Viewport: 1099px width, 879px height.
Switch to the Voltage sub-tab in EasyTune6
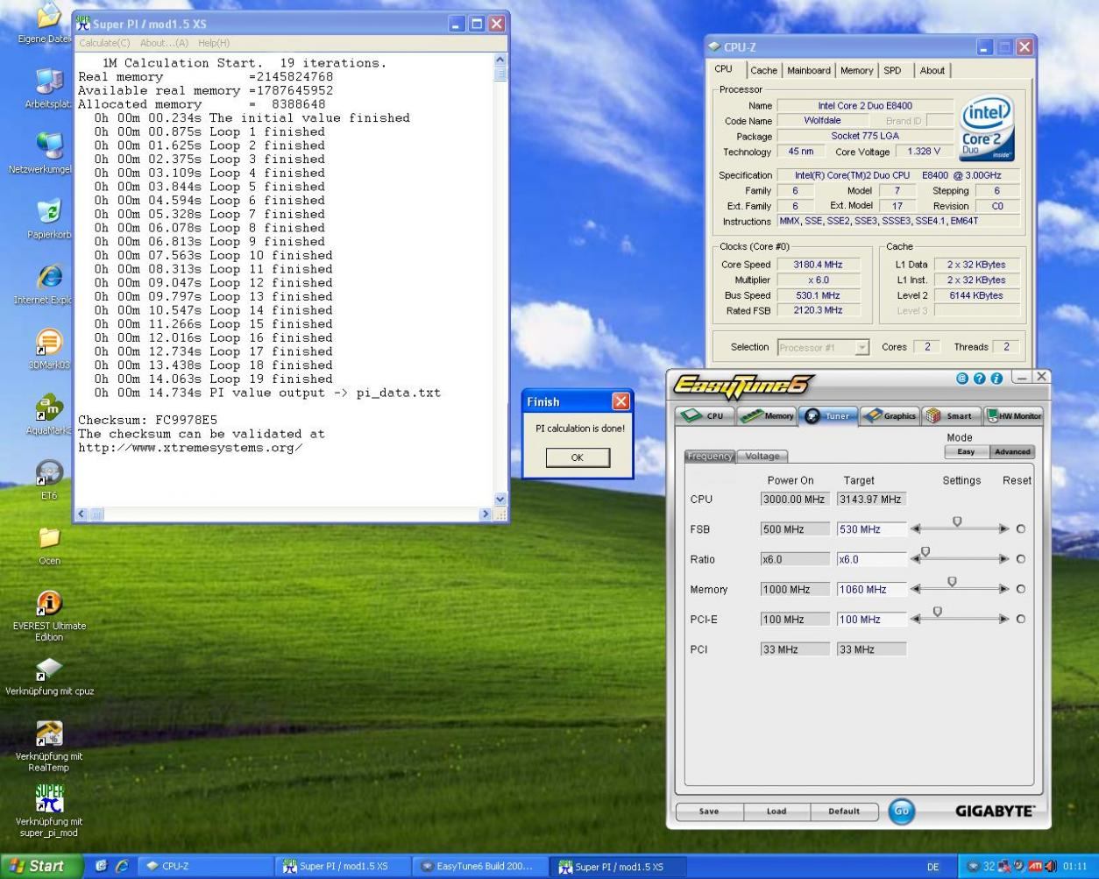762,457
